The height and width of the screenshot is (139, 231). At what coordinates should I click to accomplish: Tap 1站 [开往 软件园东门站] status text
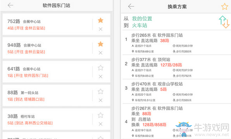[28, 75]
